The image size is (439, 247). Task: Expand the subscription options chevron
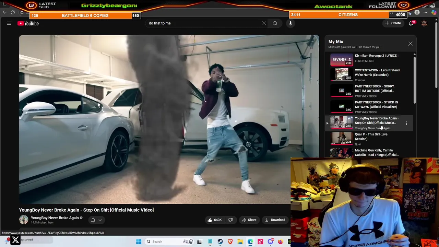click(100, 220)
